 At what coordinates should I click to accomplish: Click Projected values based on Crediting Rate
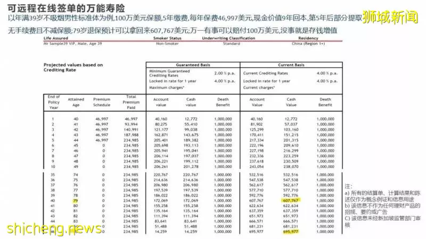tap(73, 67)
